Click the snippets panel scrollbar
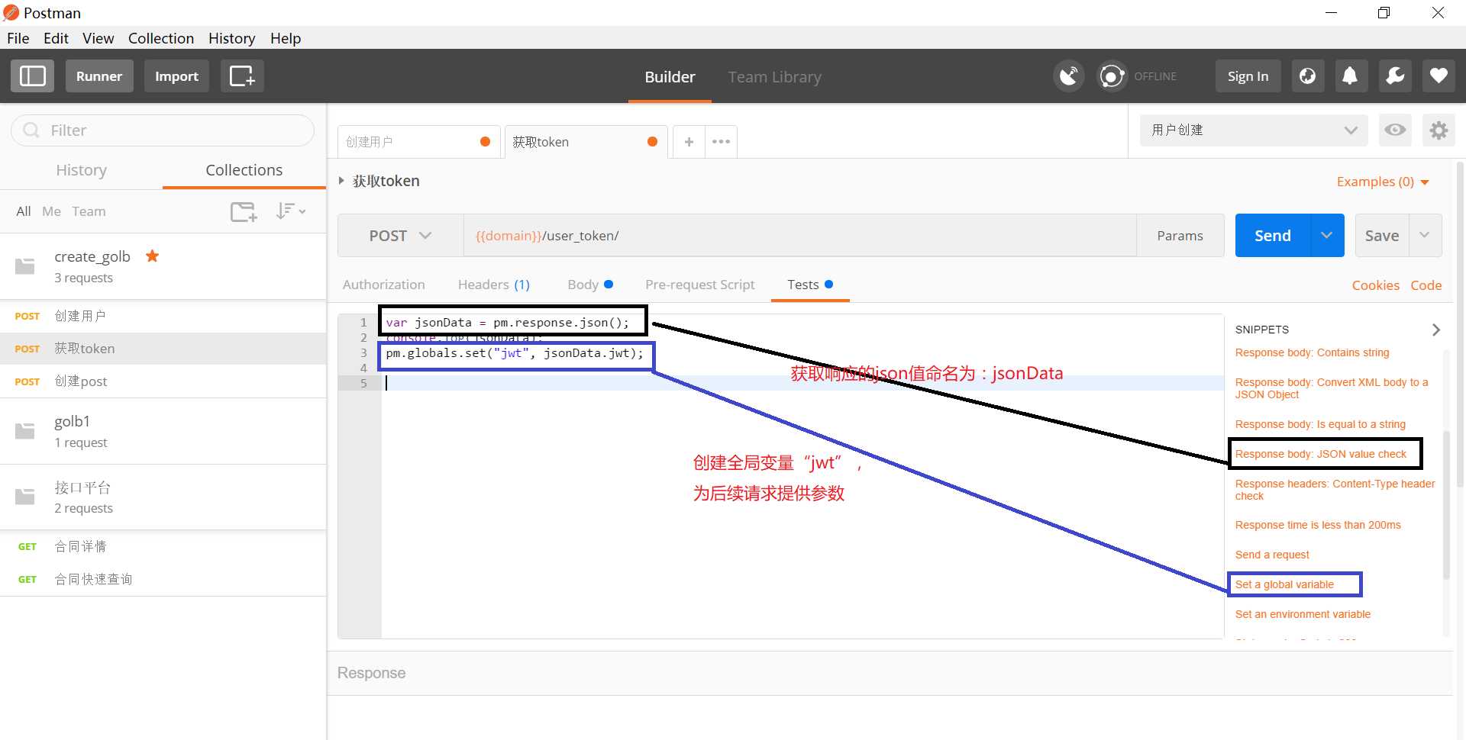This screenshot has width=1466, height=740. [1445, 504]
